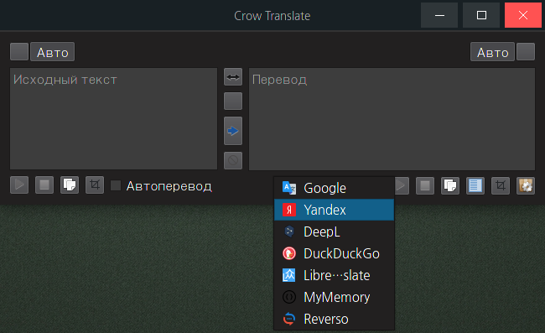Image resolution: width=545 pixels, height=333 pixels.
Task: Copy the translation text to clipboard
Action: pos(450,185)
